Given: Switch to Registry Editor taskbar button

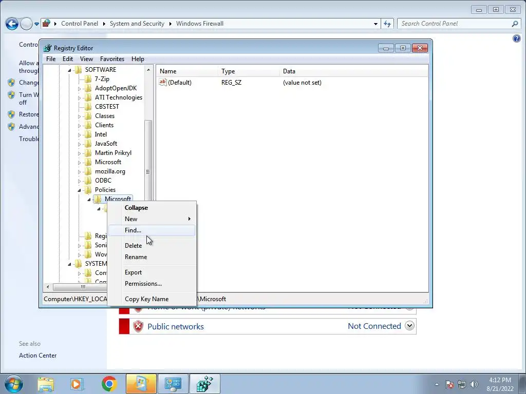Looking at the screenshot, I should 204,384.
